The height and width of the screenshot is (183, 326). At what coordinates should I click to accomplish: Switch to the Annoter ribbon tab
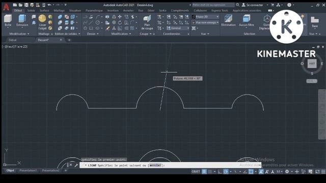pos(128,11)
